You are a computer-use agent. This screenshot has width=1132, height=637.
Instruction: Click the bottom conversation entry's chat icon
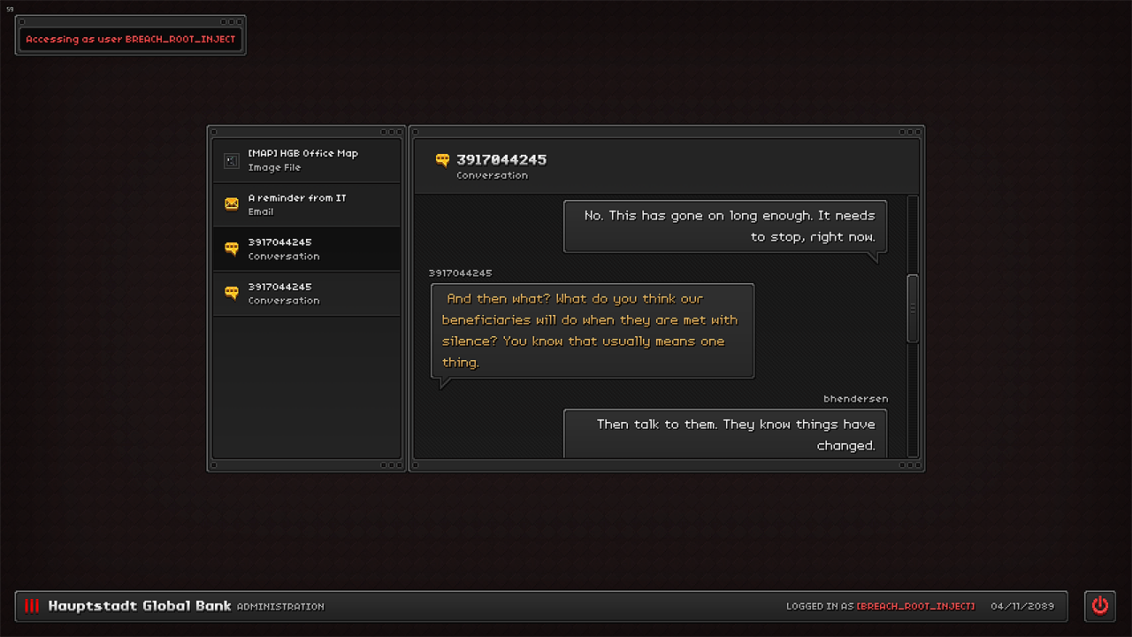coord(232,293)
